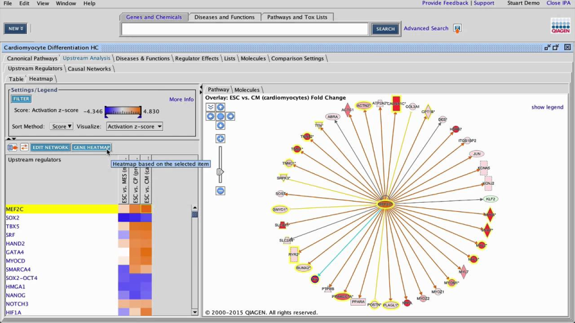Click MEF2C ESC vs. CM heatmap cell

coord(146,209)
